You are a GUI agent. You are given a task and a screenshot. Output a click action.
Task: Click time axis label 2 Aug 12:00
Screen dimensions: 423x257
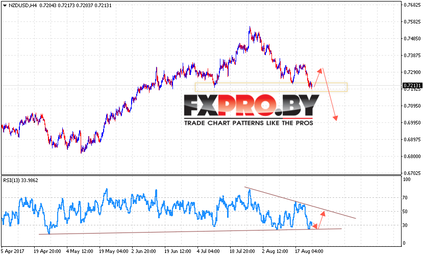(x=275, y=251)
